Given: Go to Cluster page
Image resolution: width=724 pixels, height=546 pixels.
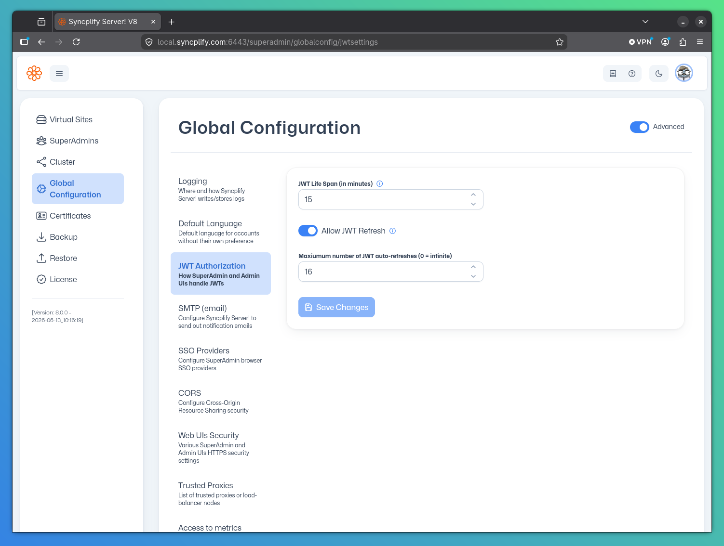Looking at the screenshot, I should point(78,162).
